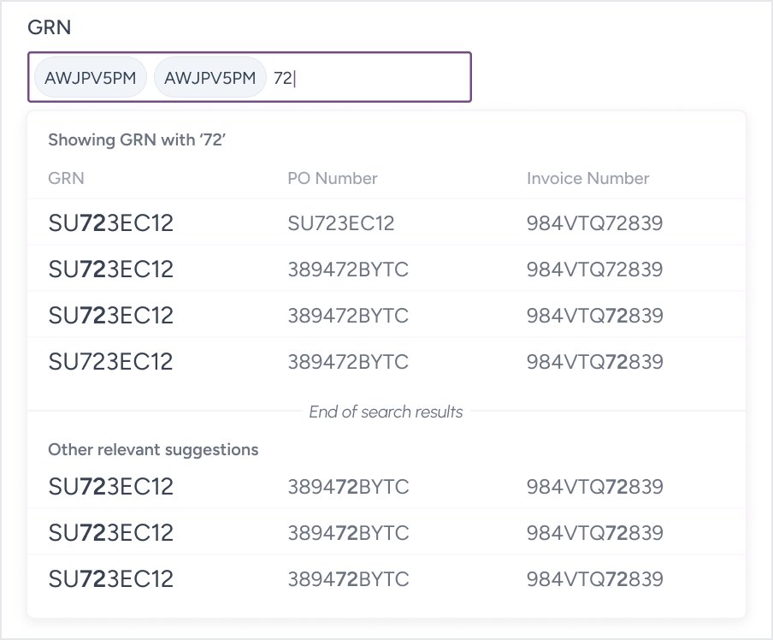Viewport: 773px width, 640px height.
Task: Select the second search result row GRN
Action: point(111,270)
